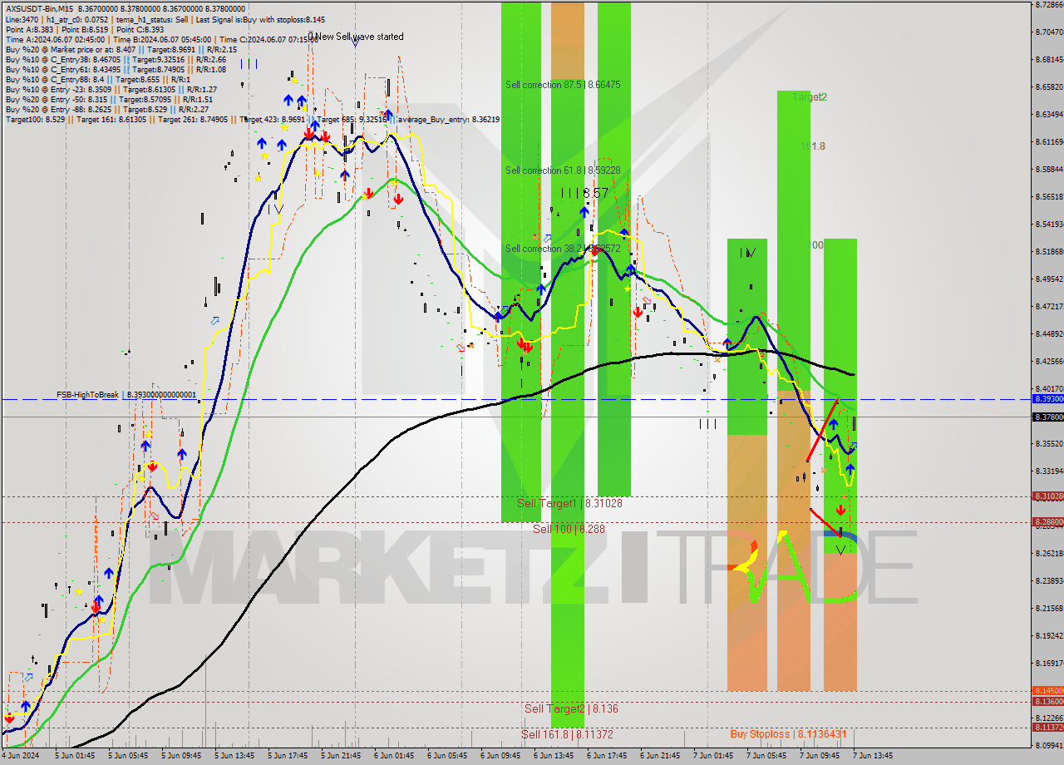The height and width of the screenshot is (765, 1064).
Task: Select the Sell Target1 8.31028 label
Action: pos(569,503)
